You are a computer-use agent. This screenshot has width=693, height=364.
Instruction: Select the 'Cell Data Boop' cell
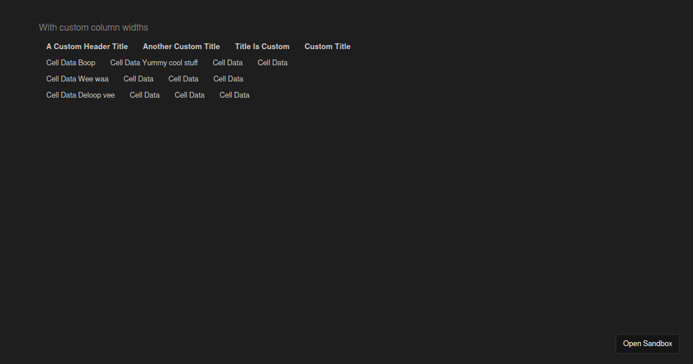click(70, 62)
